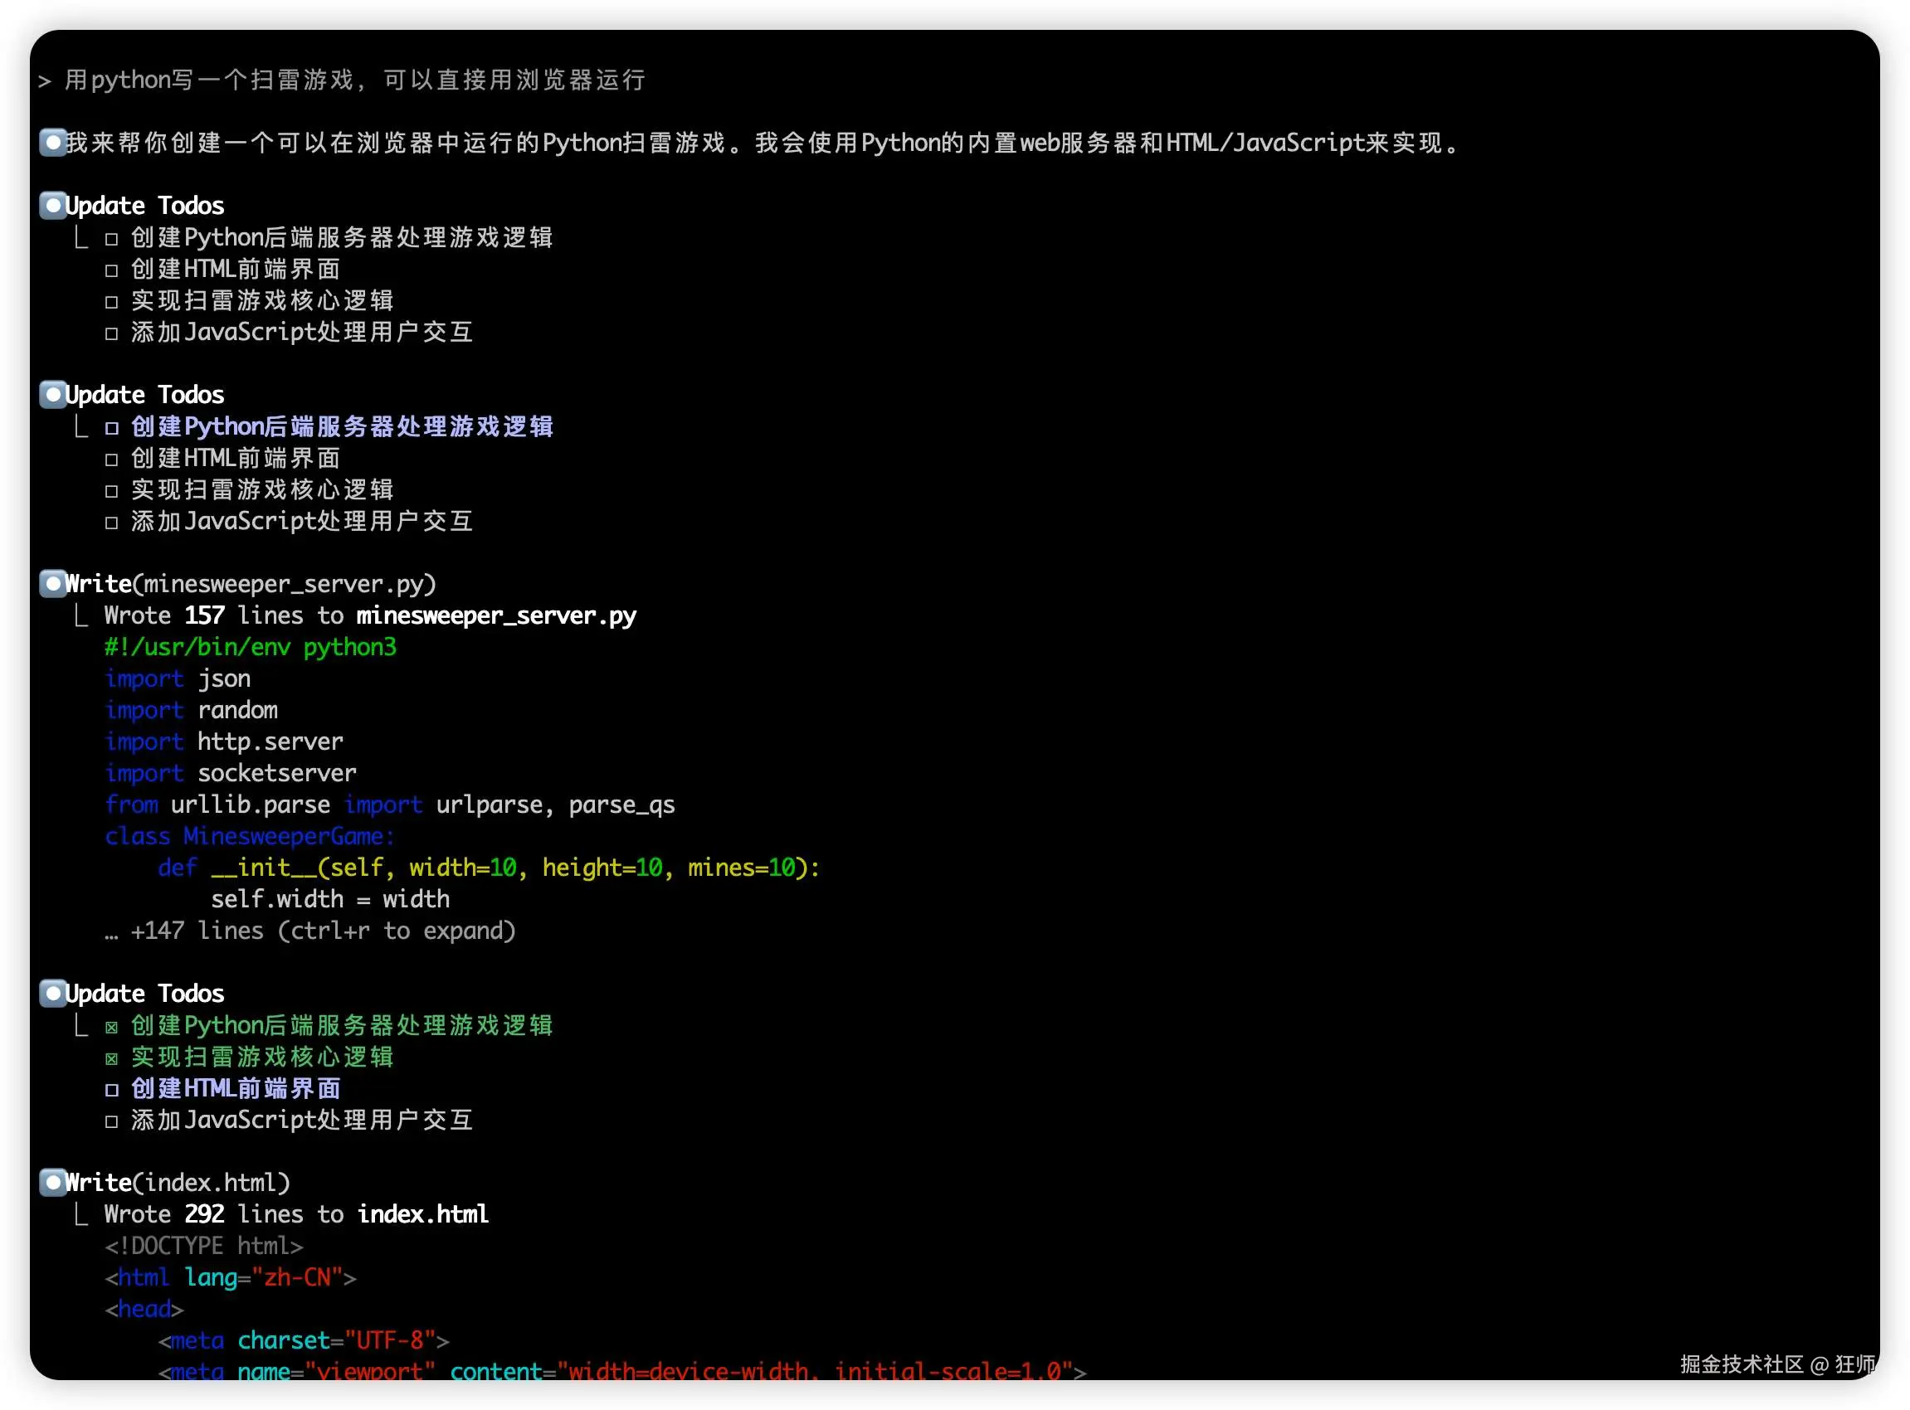
Task: Click the index.html filename in Wrote line
Action: pyautogui.click(x=422, y=1214)
